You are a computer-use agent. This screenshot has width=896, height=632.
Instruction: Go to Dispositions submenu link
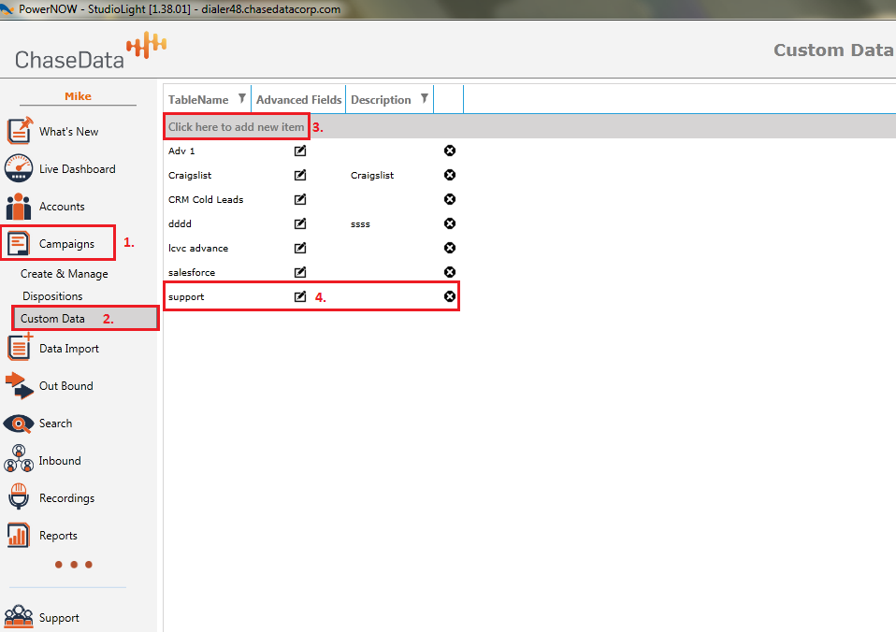point(52,296)
